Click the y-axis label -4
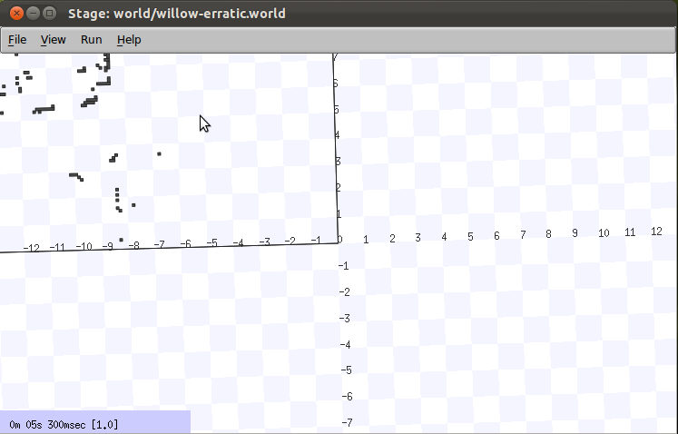 pos(345,345)
